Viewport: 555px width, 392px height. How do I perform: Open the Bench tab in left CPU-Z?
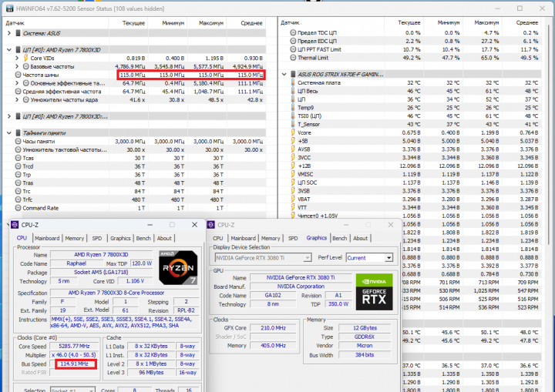[143, 239]
